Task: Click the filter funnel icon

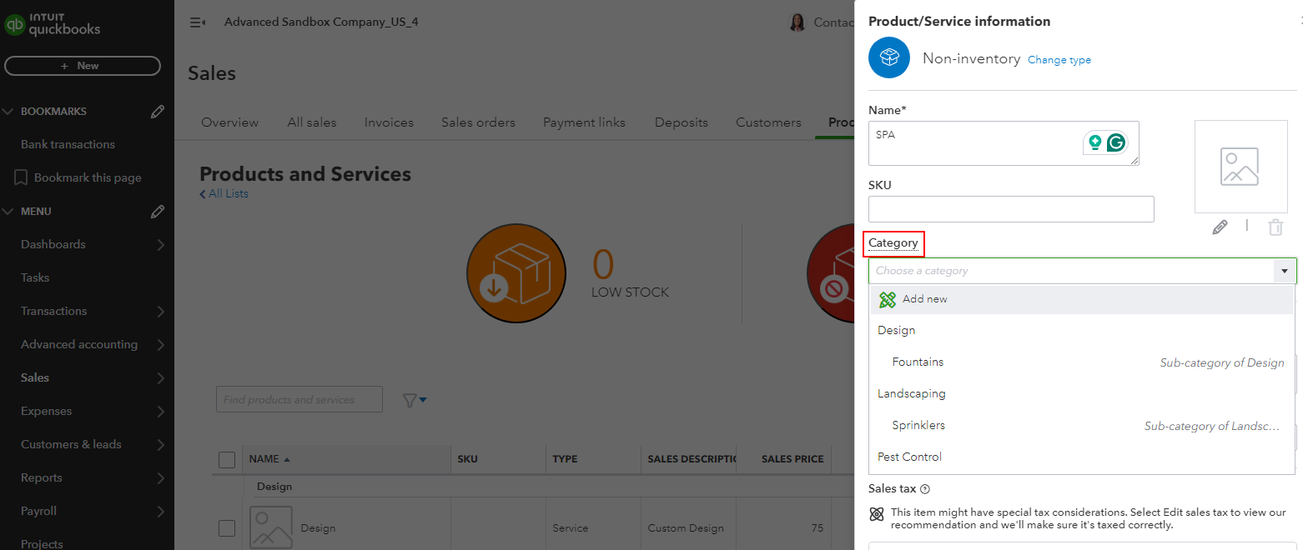Action: [x=410, y=401]
